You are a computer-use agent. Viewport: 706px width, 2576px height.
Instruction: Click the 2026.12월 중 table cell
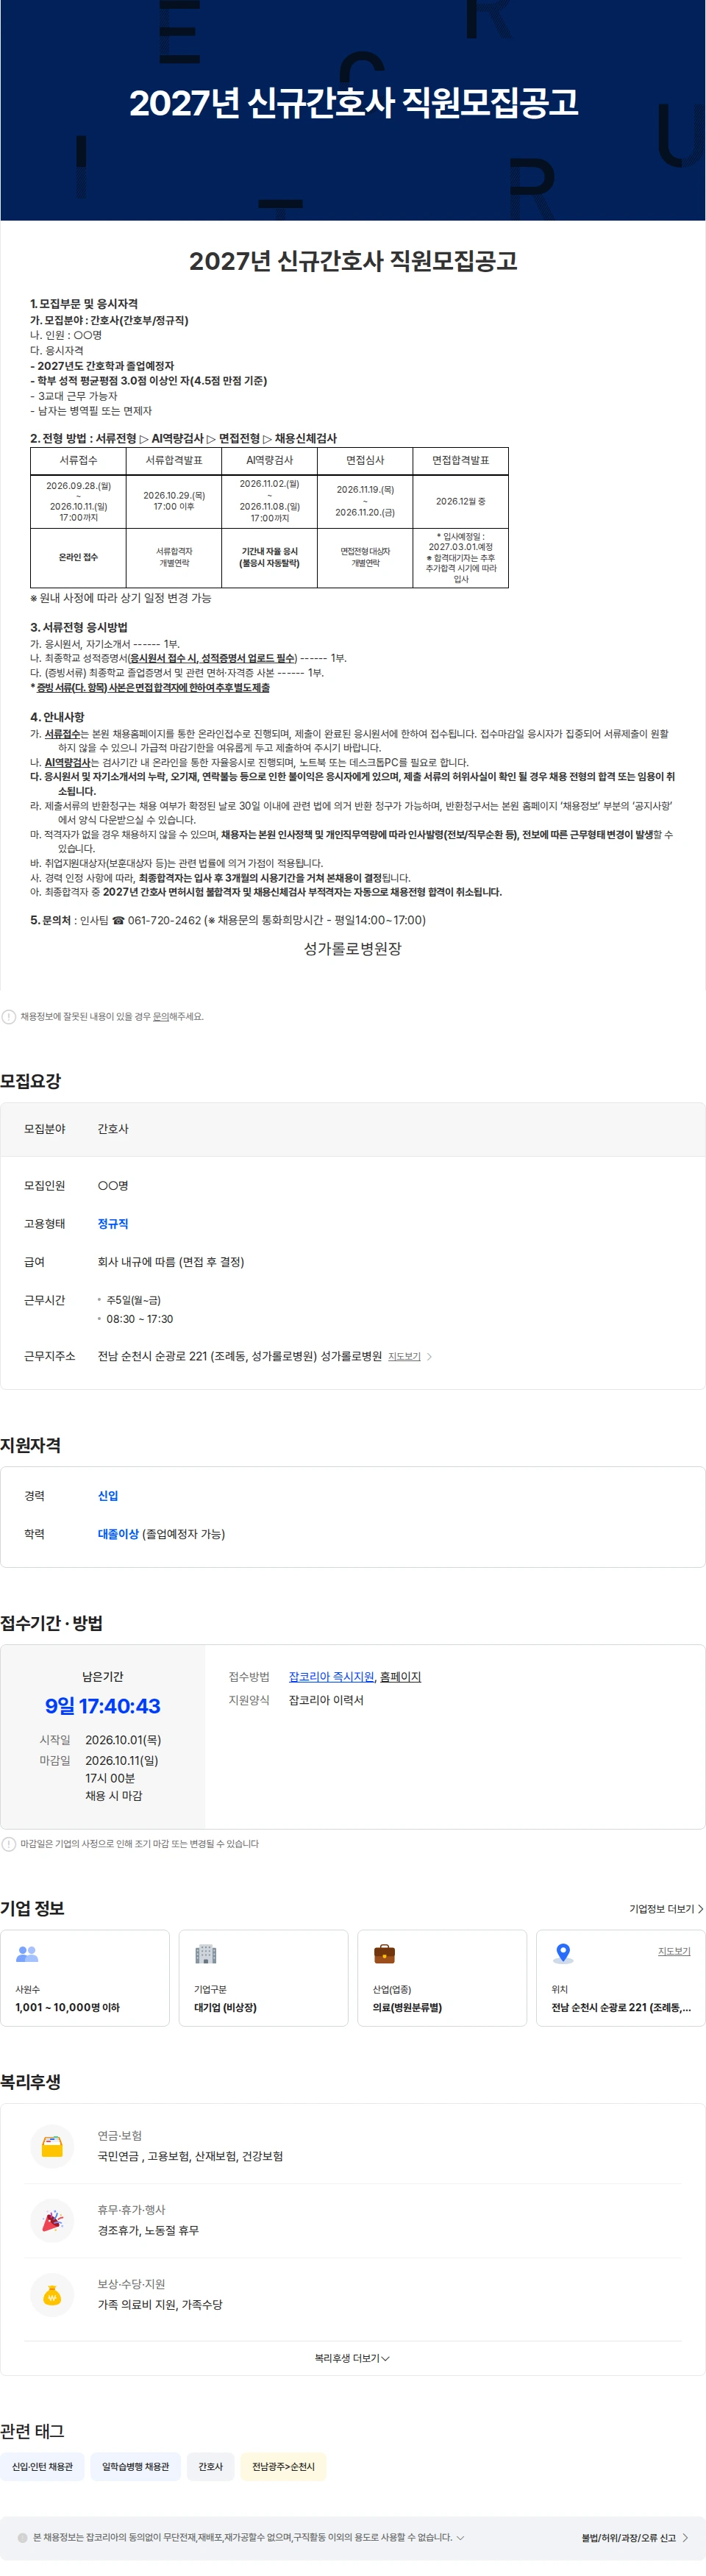[x=460, y=501]
